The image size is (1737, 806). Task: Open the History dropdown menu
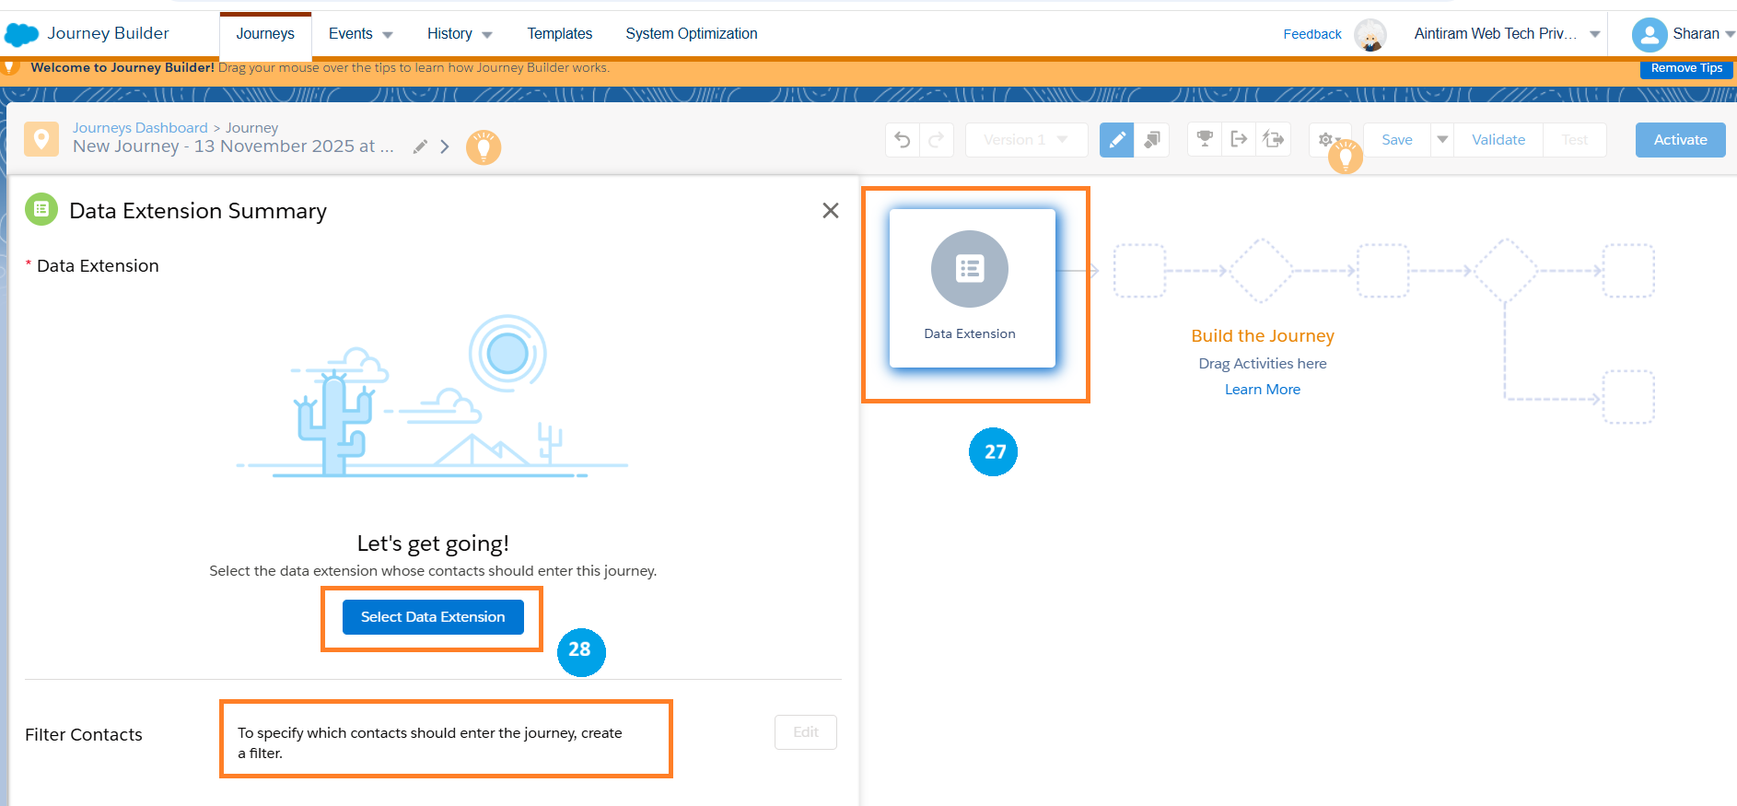(x=459, y=34)
